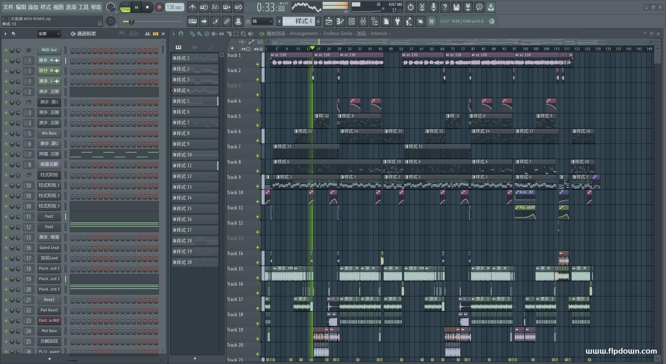Open the mixer view icon
Screen dimensions: 666x364
(x=363, y=21)
